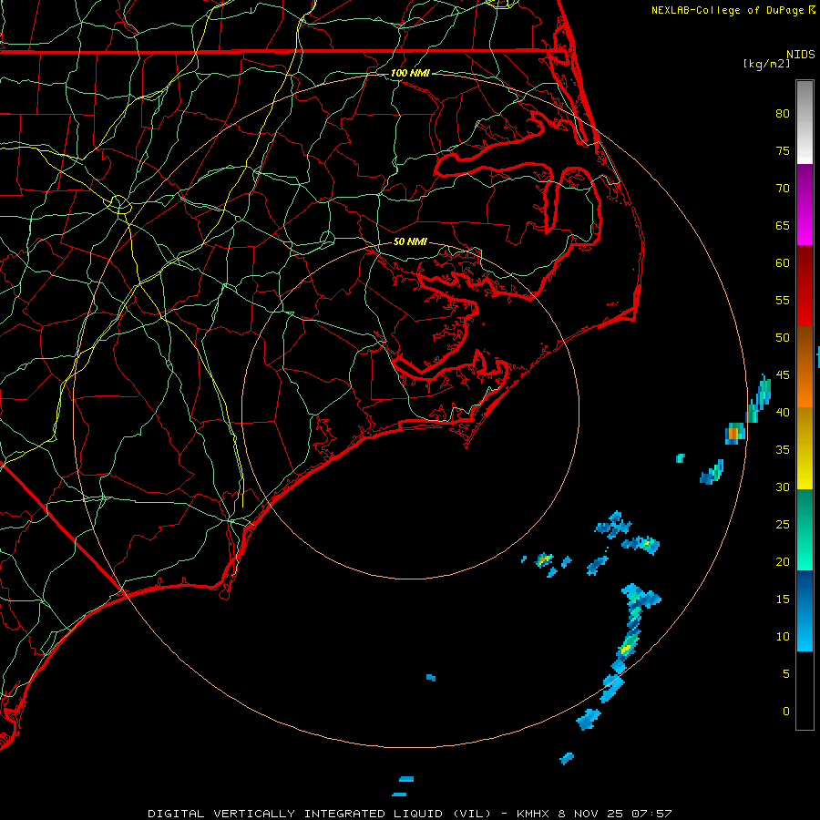Click the green-teal segment of the colorbar
This screenshot has height=820, width=820.
(x=805, y=529)
